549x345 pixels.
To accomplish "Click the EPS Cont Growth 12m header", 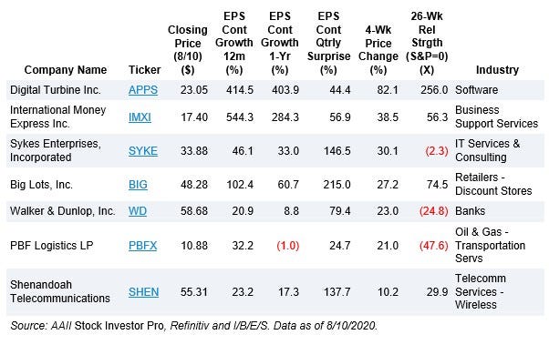I will click(x=234, y=43).
